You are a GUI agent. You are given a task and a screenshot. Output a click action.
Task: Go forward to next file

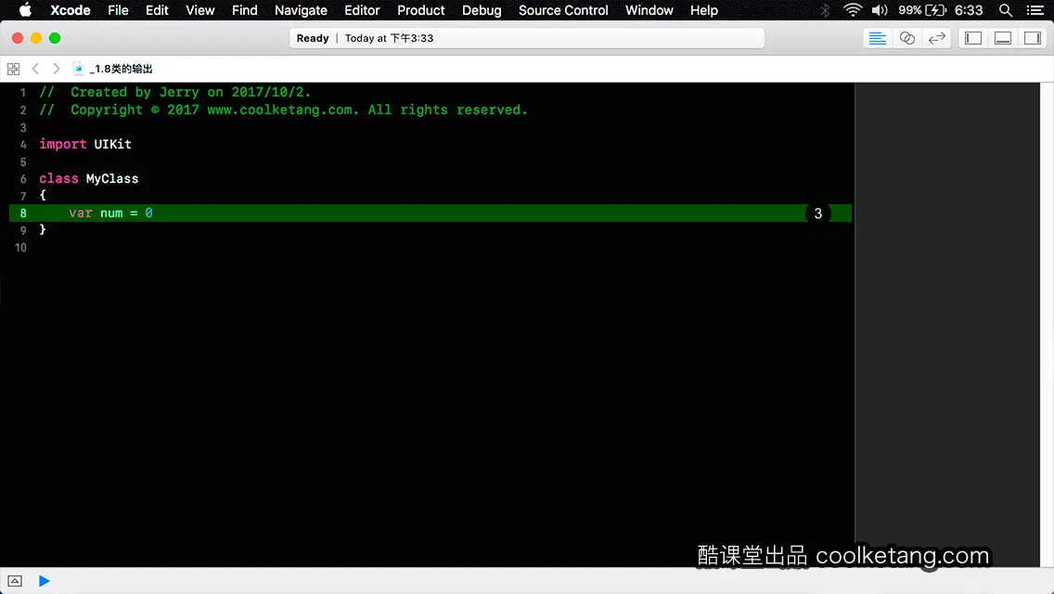57,69
